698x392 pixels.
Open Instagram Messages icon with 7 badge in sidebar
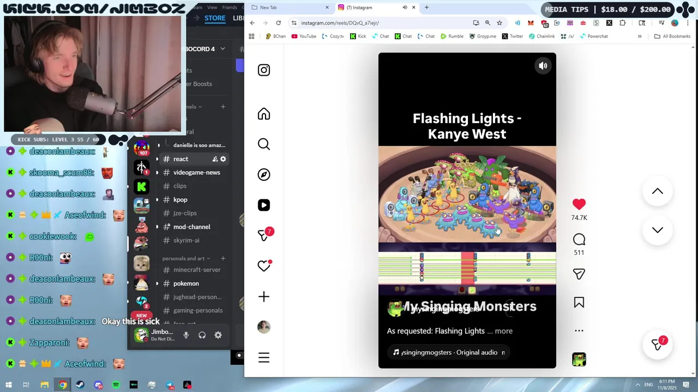[265, 235]
